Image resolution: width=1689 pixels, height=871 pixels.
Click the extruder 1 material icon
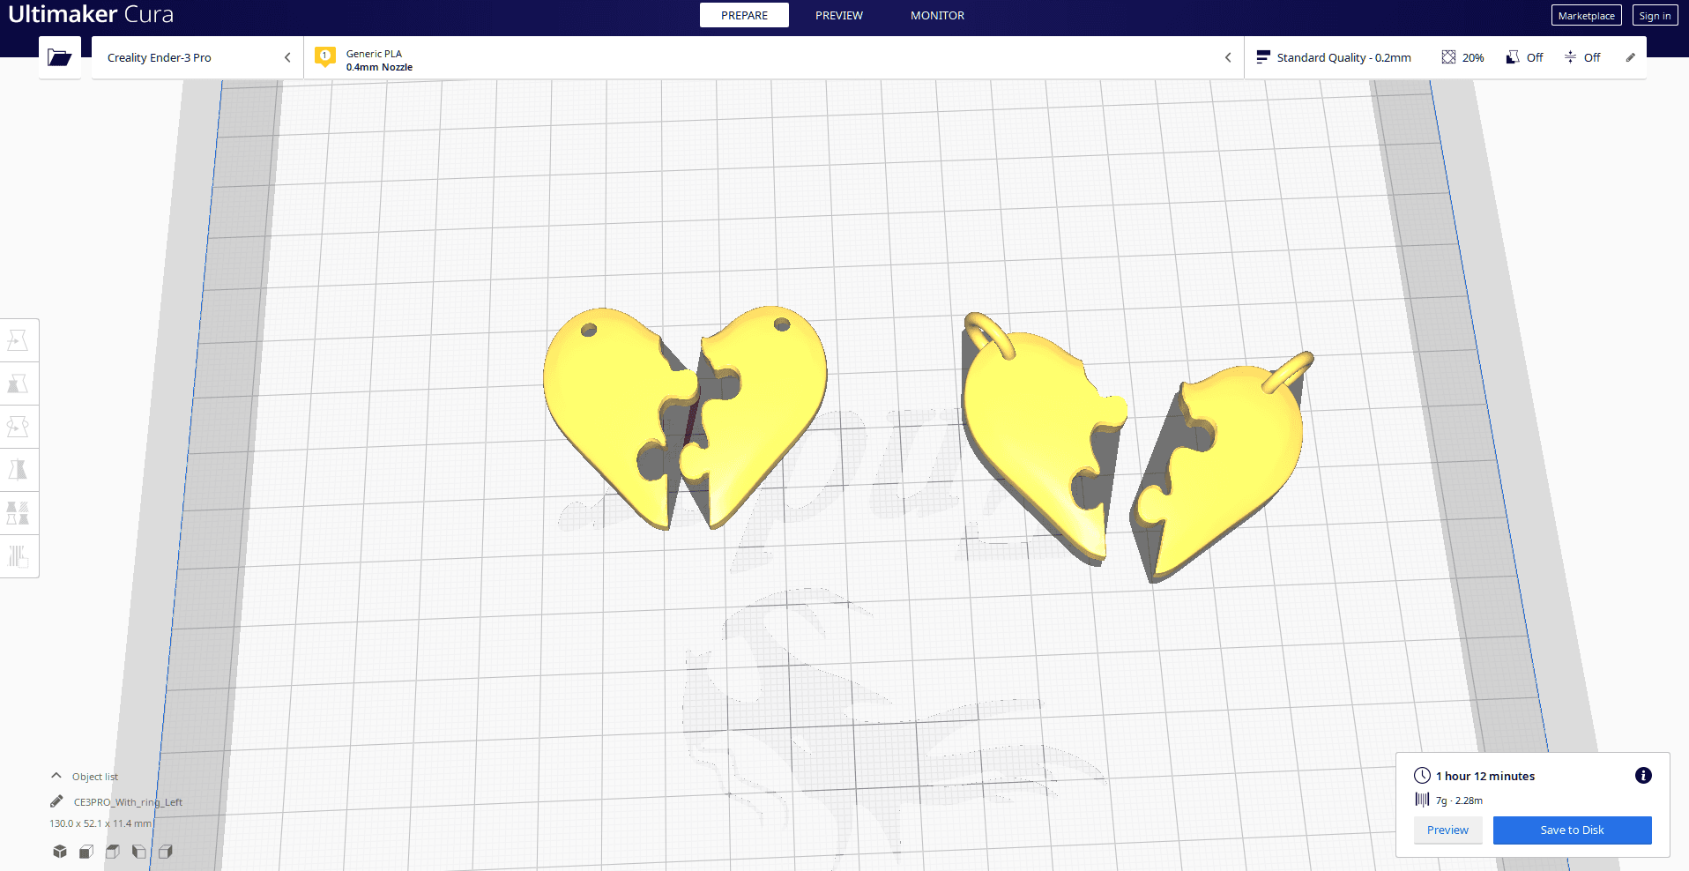(x=325, y=57)
